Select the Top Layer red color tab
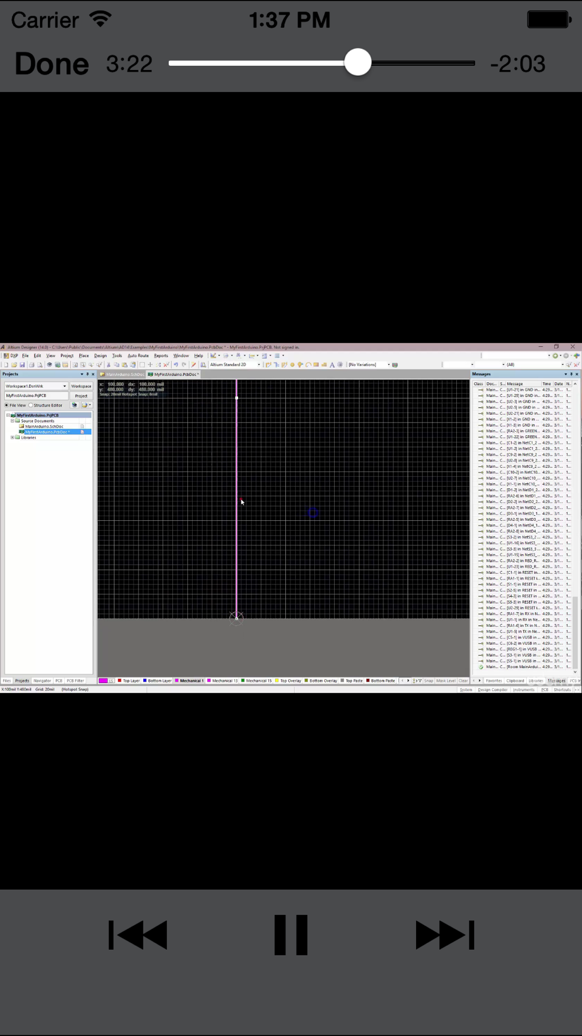The width and height of the screenshot is (582, 1036). pos(129,681)
